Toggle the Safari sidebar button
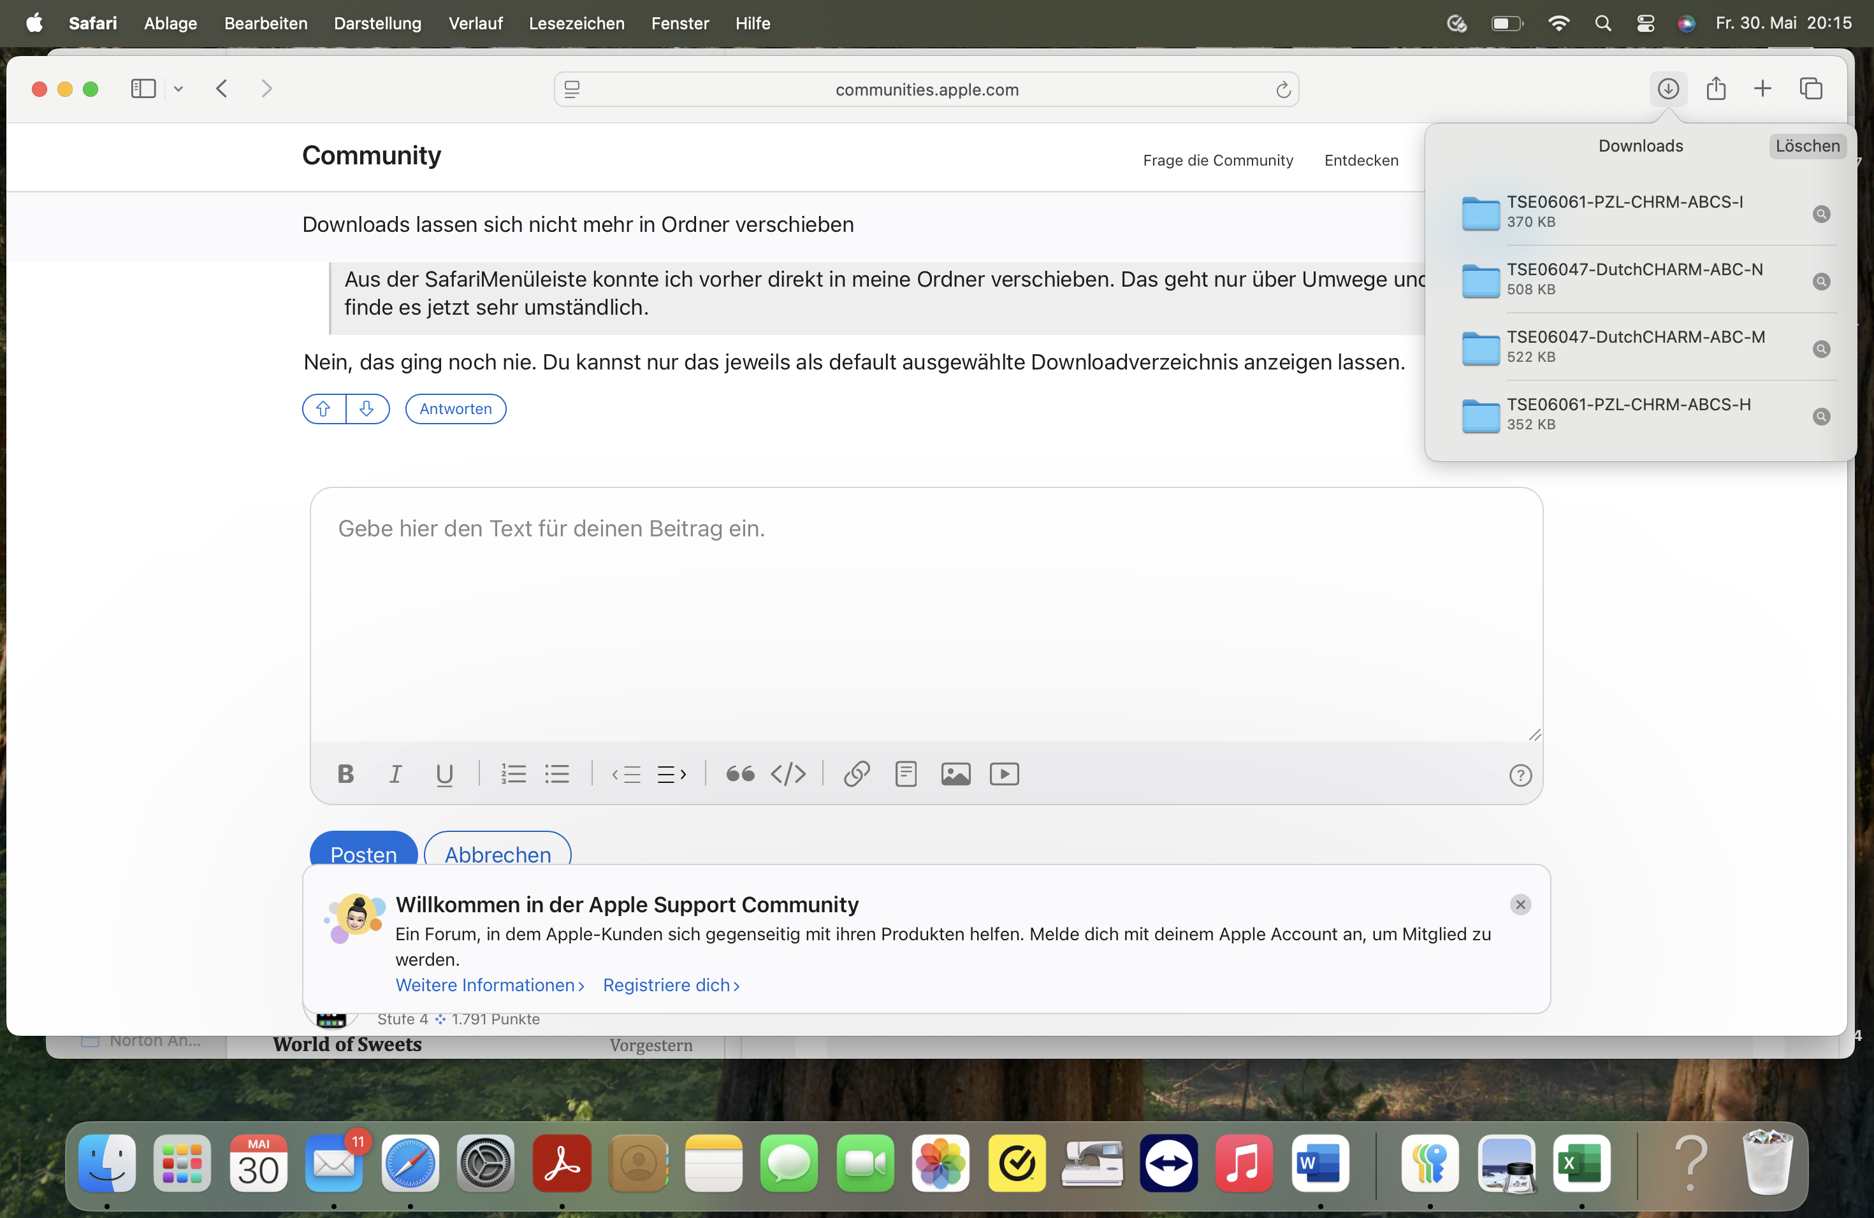The width and height of the screenshot is (1874, 1218). [x=143, y=89]
